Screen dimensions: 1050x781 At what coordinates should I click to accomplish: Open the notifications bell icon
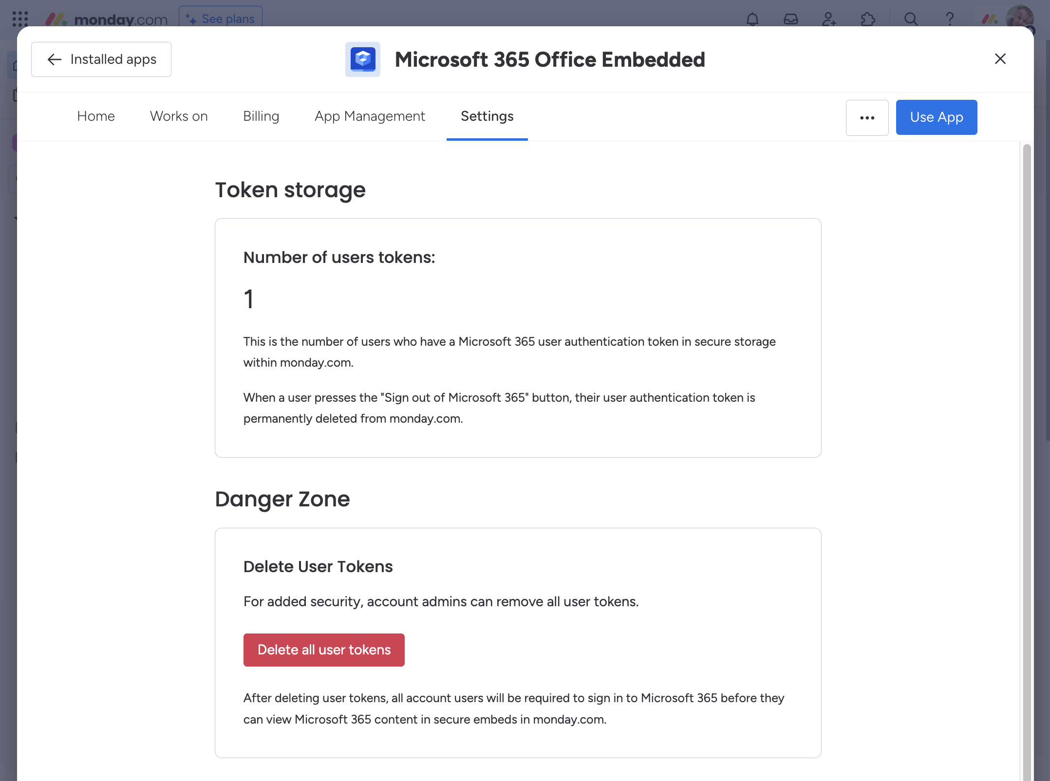pyautogui.click(x=752, y=19)
